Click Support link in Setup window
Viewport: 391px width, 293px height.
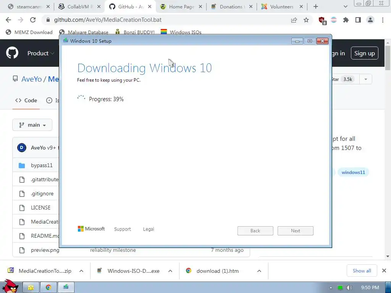123,229
